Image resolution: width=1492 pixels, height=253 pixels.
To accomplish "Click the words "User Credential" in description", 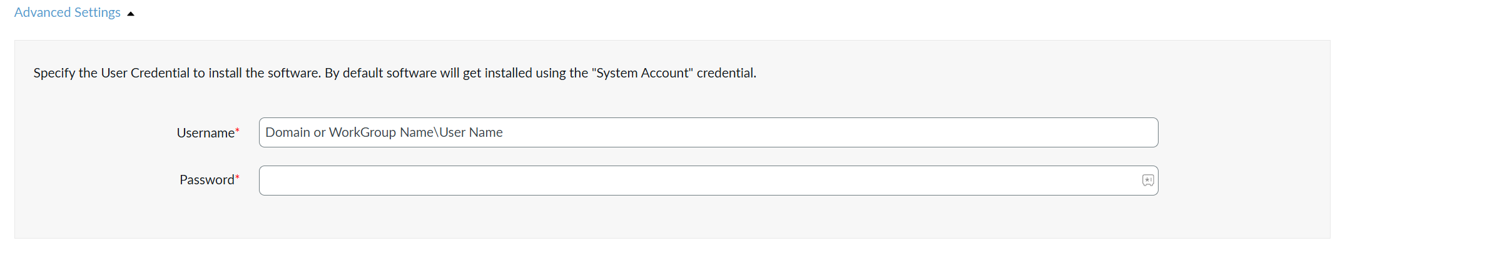I will 145,73.
